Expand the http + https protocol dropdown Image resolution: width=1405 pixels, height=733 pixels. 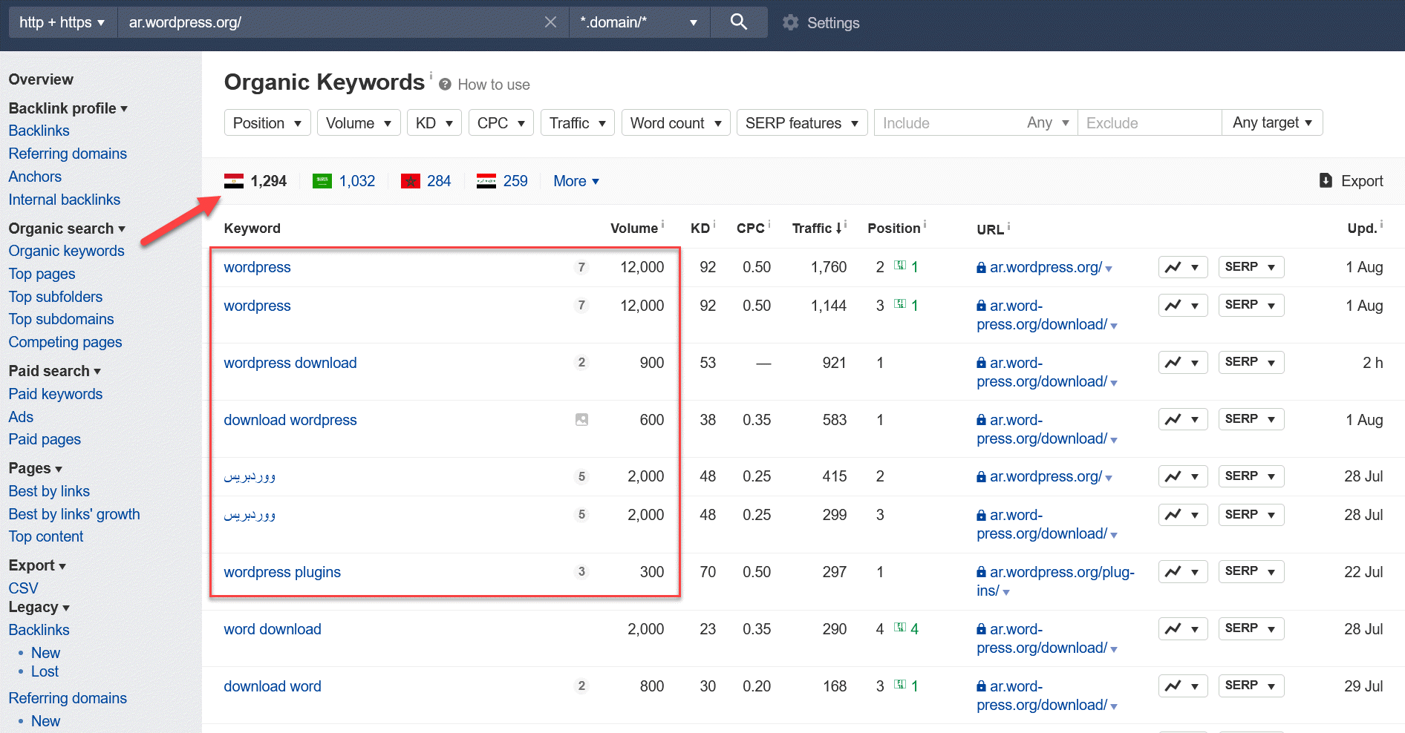(x=62, y=22)
